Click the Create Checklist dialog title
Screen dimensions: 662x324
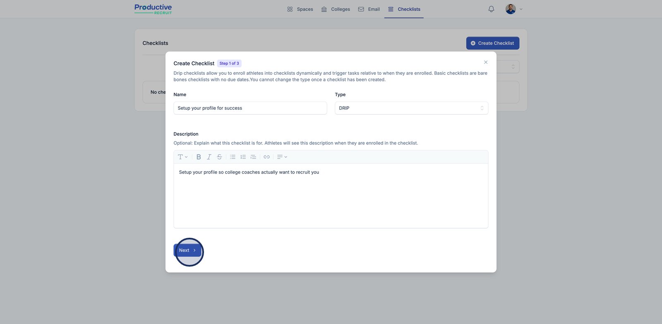click(x=194, y=64)
